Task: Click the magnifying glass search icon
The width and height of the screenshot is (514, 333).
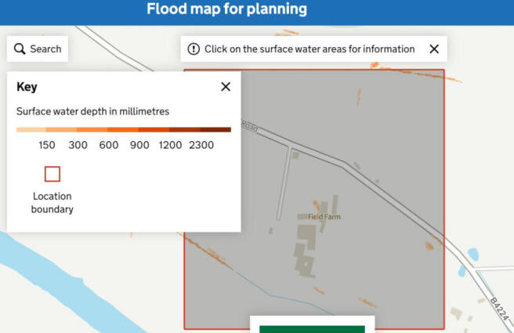Action: coord(20,49)
